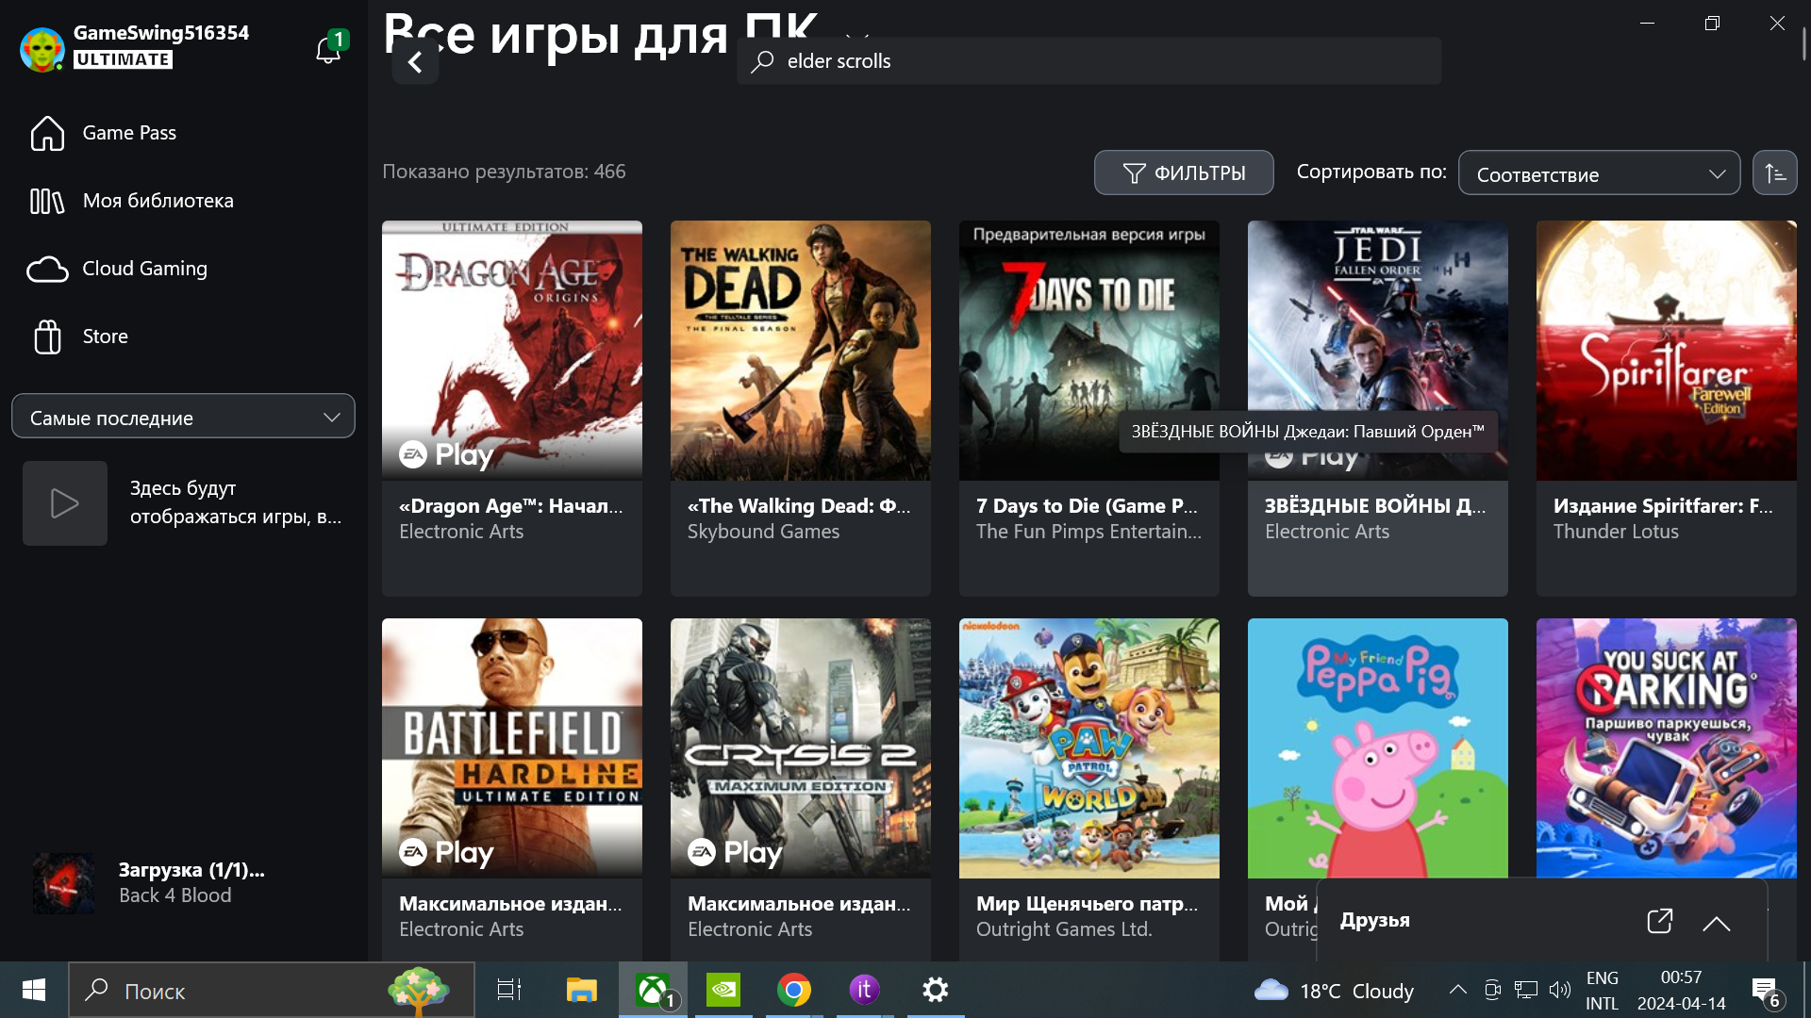Go to My Library section
This screenshot has width=1811, height=1018.
pos(132,201)
